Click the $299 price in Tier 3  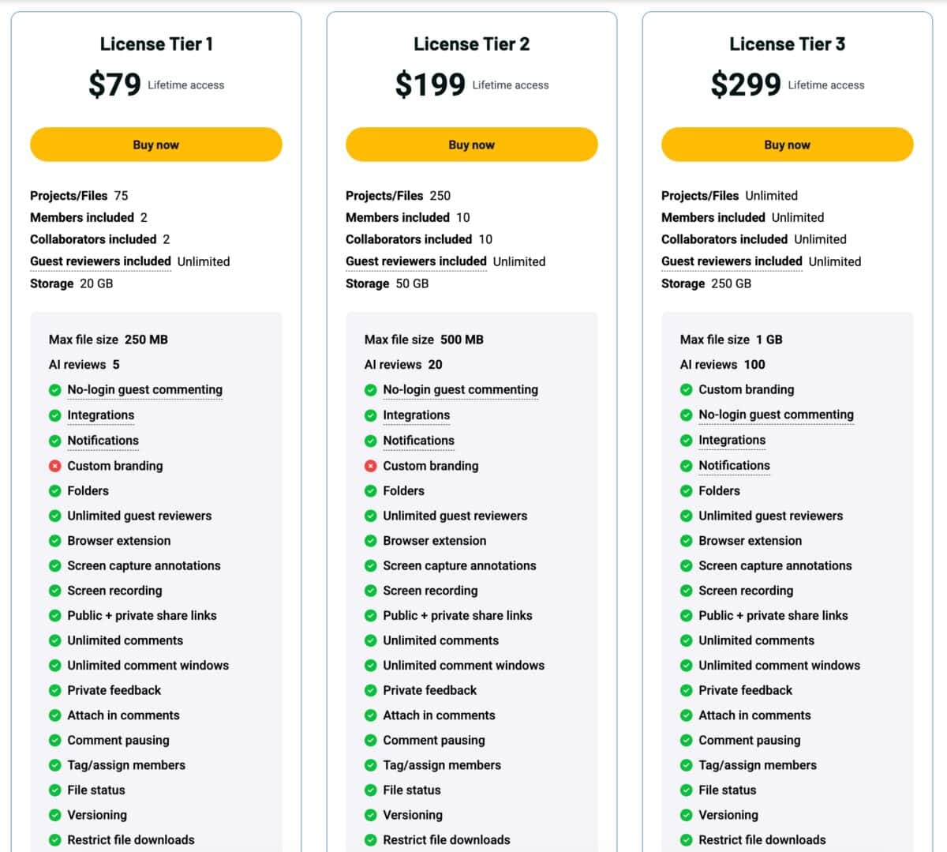pos(745,84)
